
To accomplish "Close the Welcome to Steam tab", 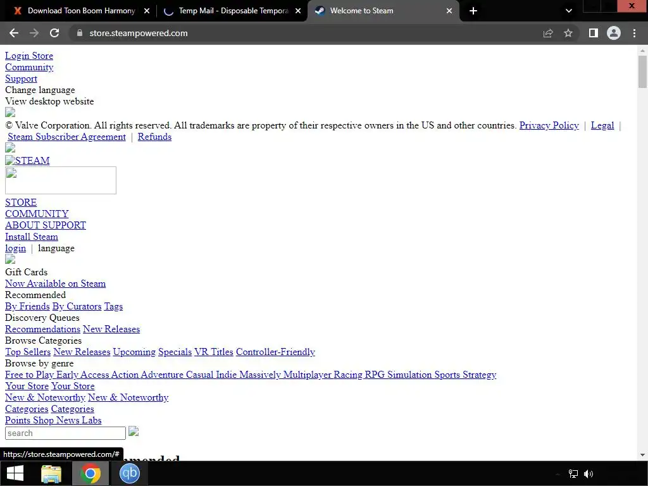I will (449, 11).
